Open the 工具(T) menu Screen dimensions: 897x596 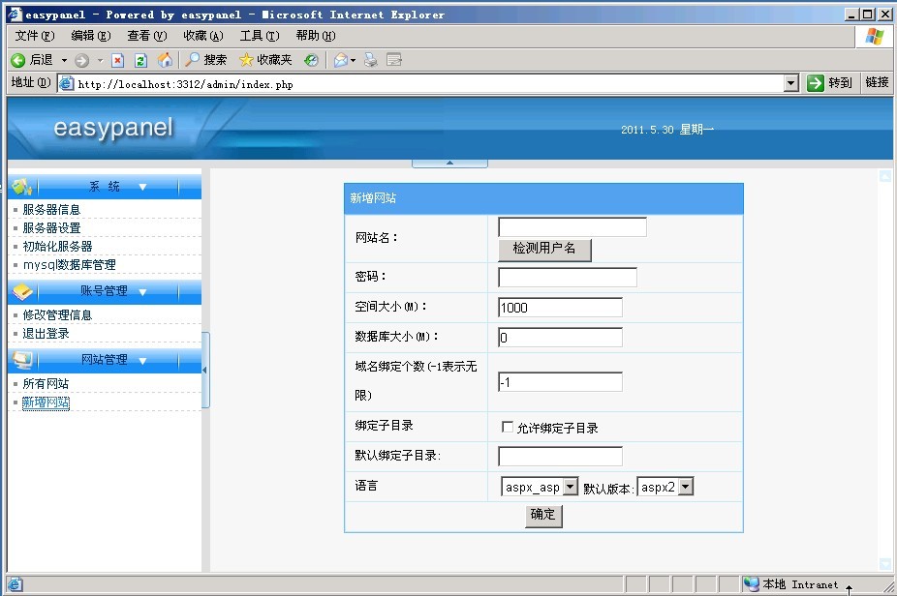260,36
